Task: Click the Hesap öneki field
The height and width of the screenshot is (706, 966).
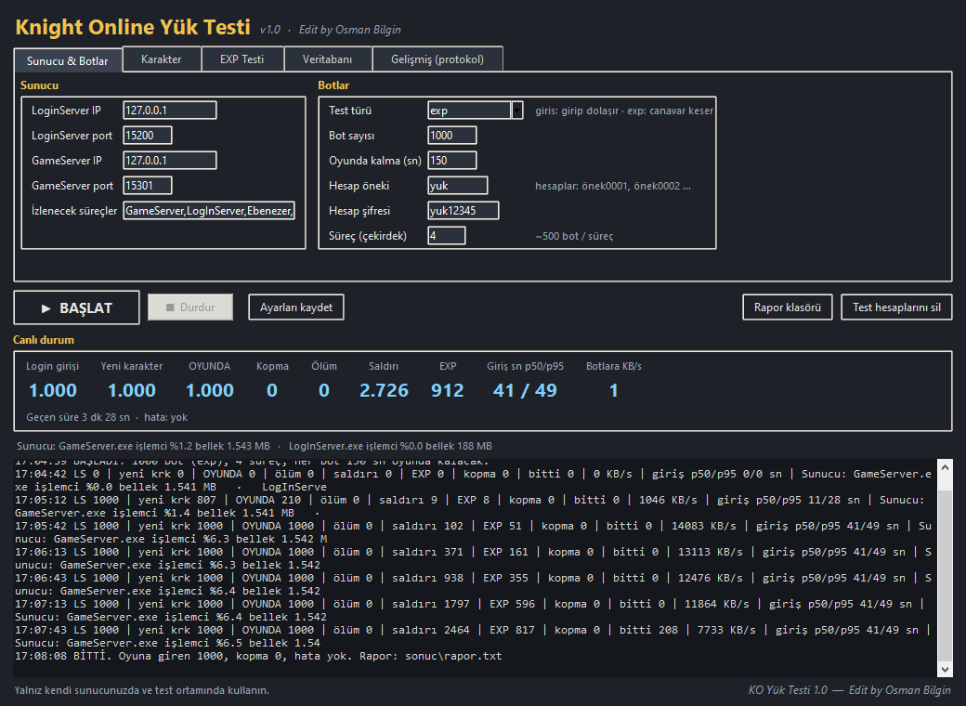Action: [x=458, y=186]
